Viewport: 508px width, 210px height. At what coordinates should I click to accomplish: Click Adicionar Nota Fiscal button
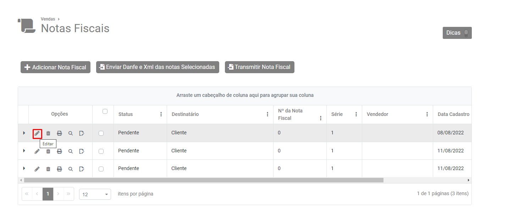56,67
